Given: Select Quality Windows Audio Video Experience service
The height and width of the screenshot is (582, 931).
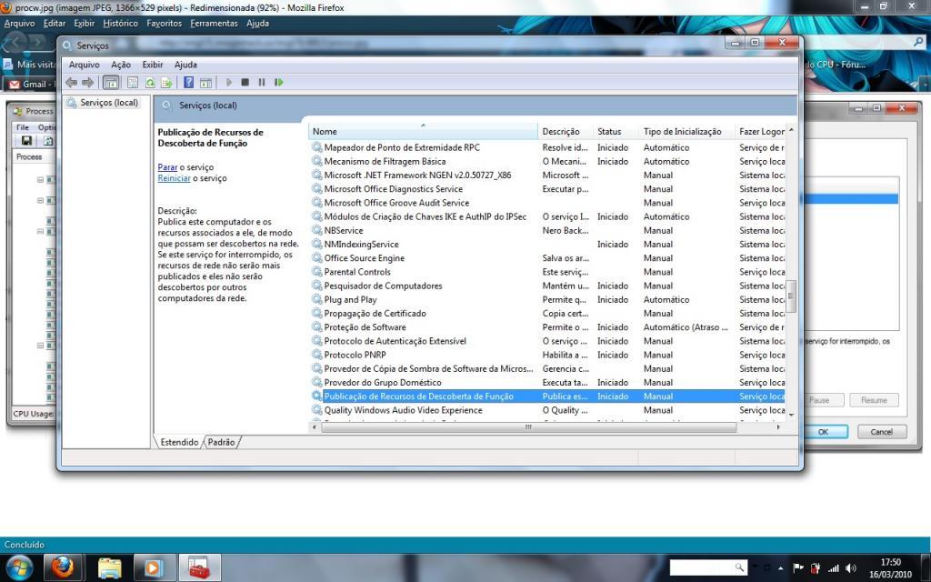Looking at the screenshot, I should pyautogui.click(x=546, y=410).
